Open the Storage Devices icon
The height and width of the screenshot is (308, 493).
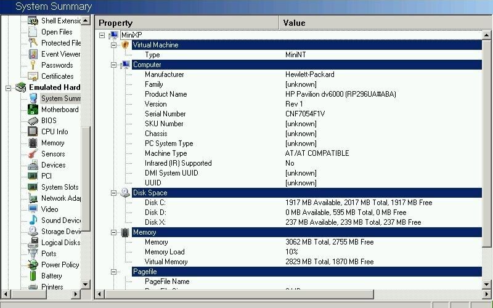(x=33, y=232)
